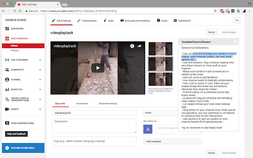The height and width of the screenshot is (158, 253).
Task: Toggle the YoutubeChannelGrower panel checkbox
Action: (235, 42)
